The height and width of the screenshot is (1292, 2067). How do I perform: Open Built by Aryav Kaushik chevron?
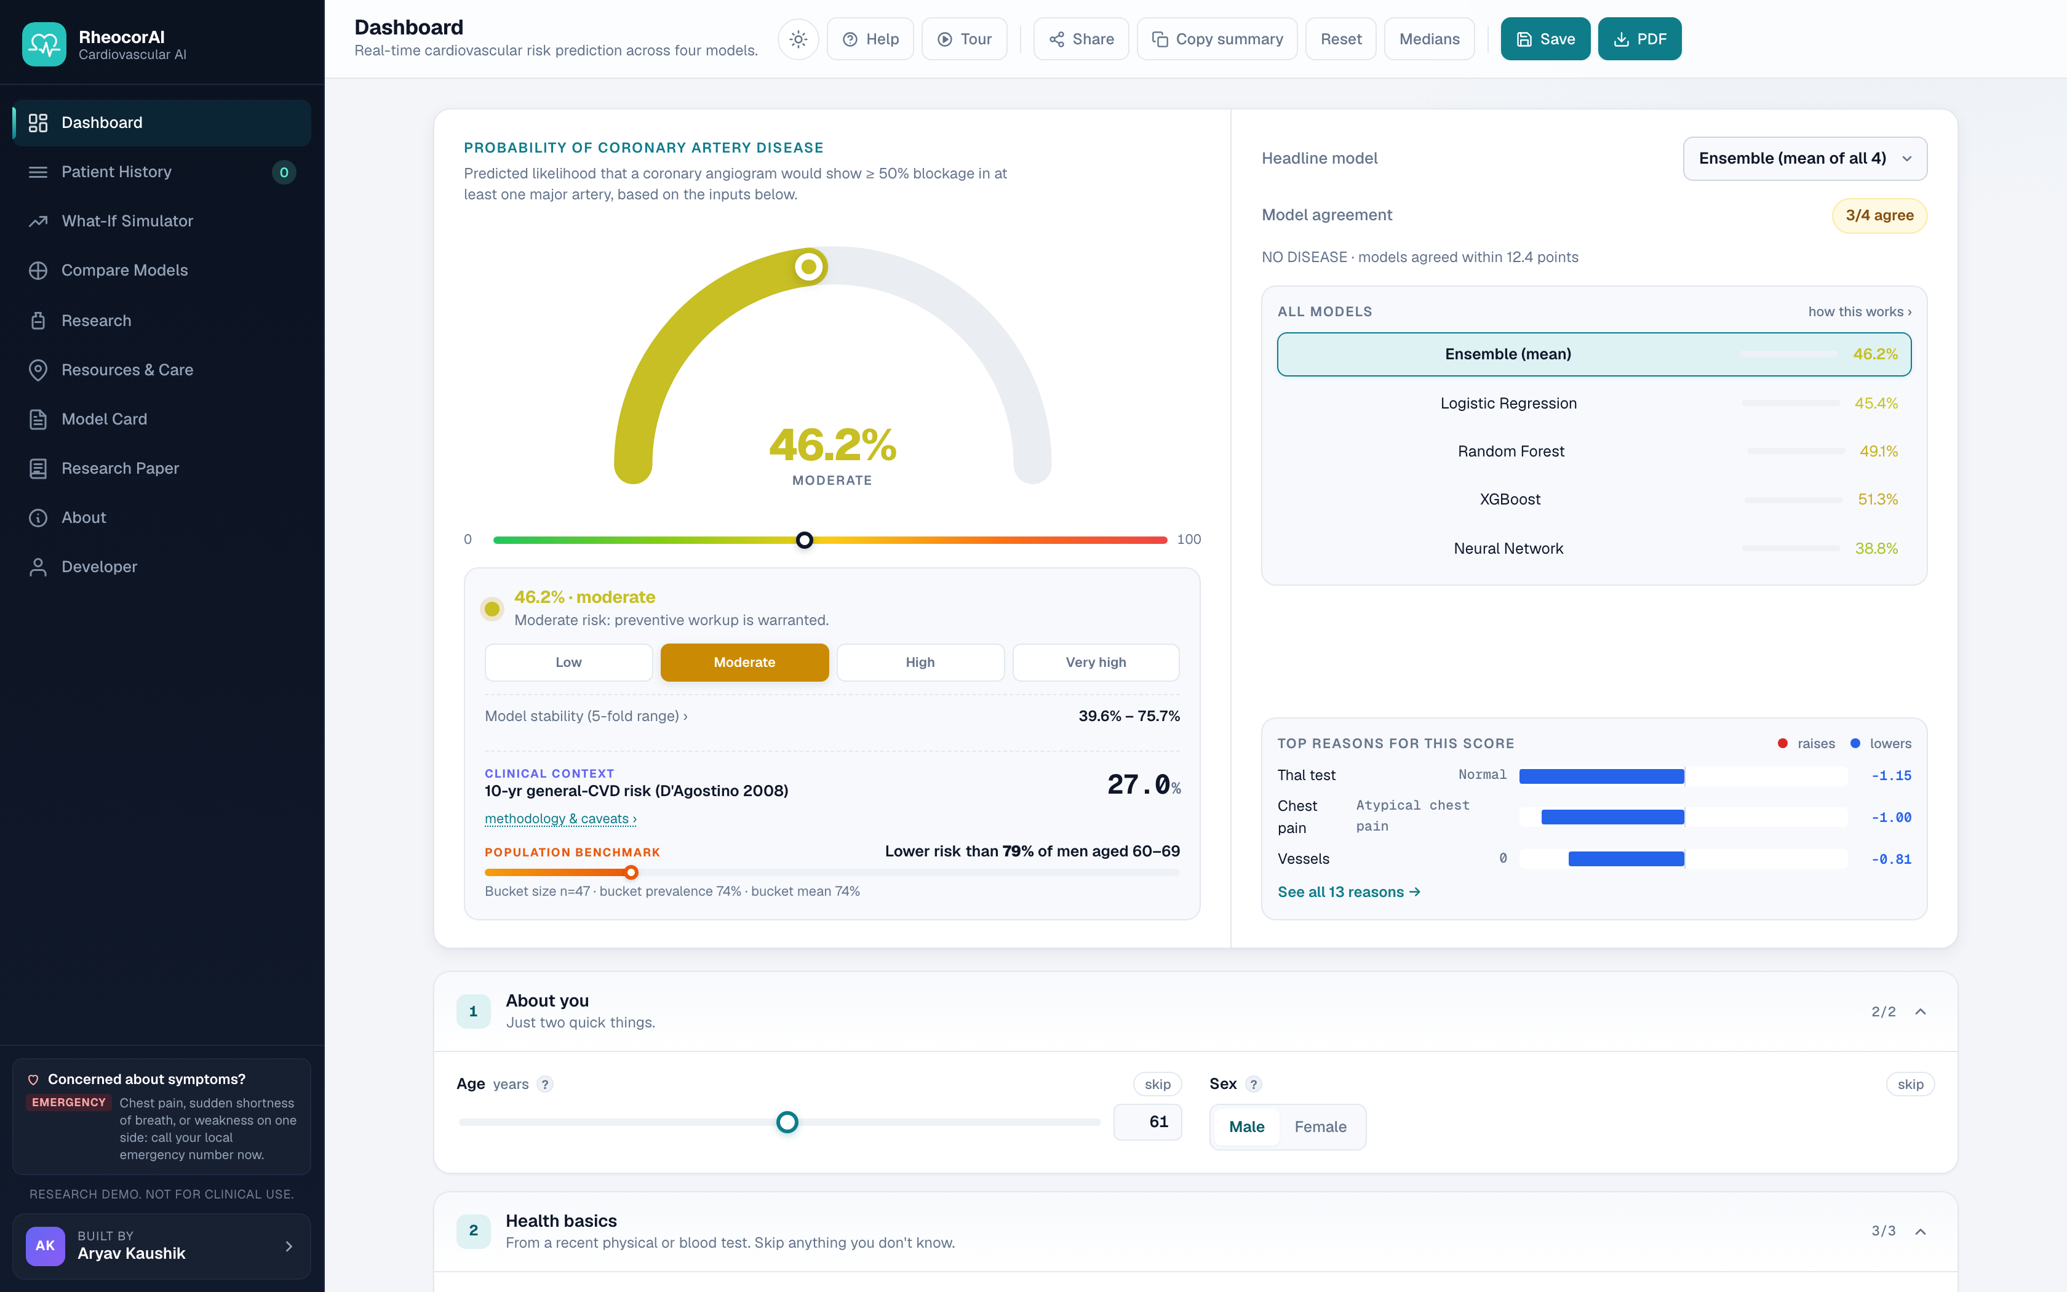coord(289,1246)
